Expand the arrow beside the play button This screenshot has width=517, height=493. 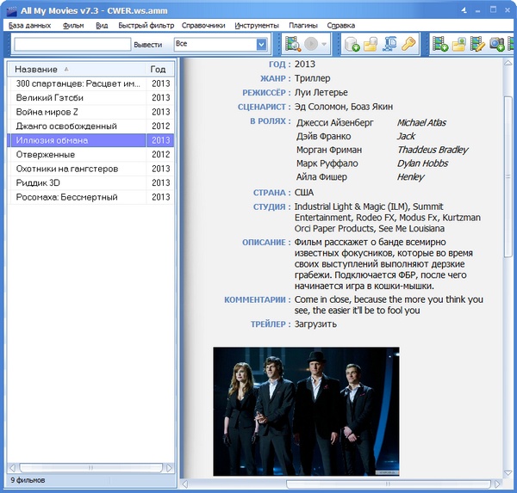pyautogui.click(x=325, y=44)
